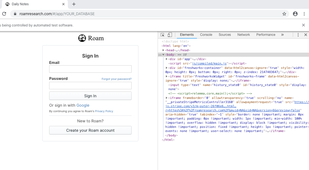The height and width of the screenshot is (170, 309).
Task: Click Forgot your password link
Action: pos(116,79)
